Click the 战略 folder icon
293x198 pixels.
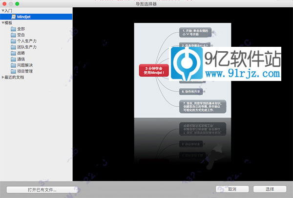click(13, 53)
